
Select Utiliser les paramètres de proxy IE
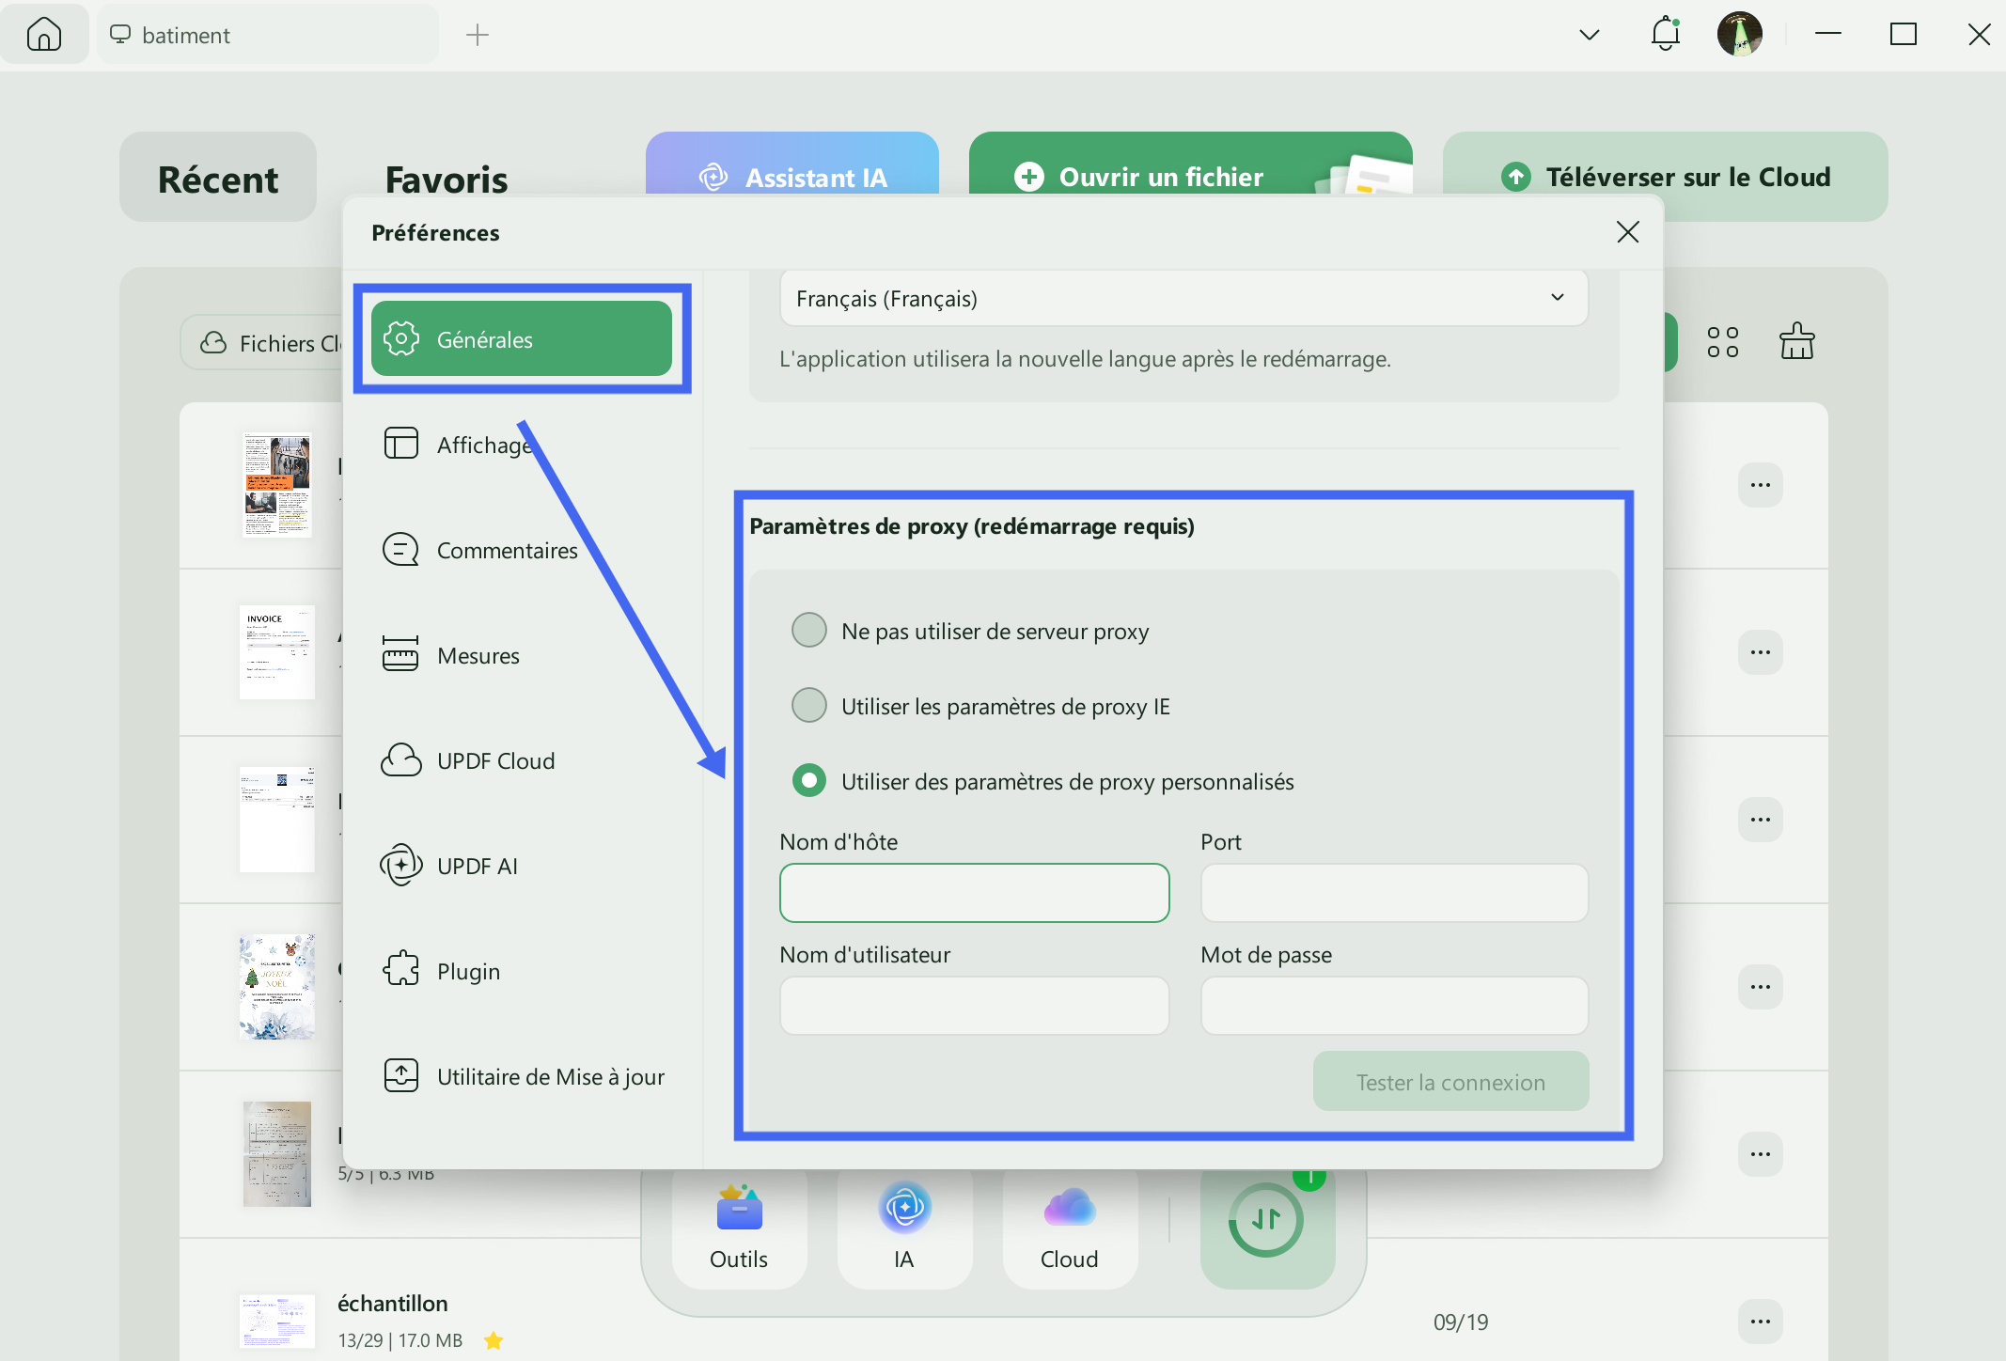(809, 706)
